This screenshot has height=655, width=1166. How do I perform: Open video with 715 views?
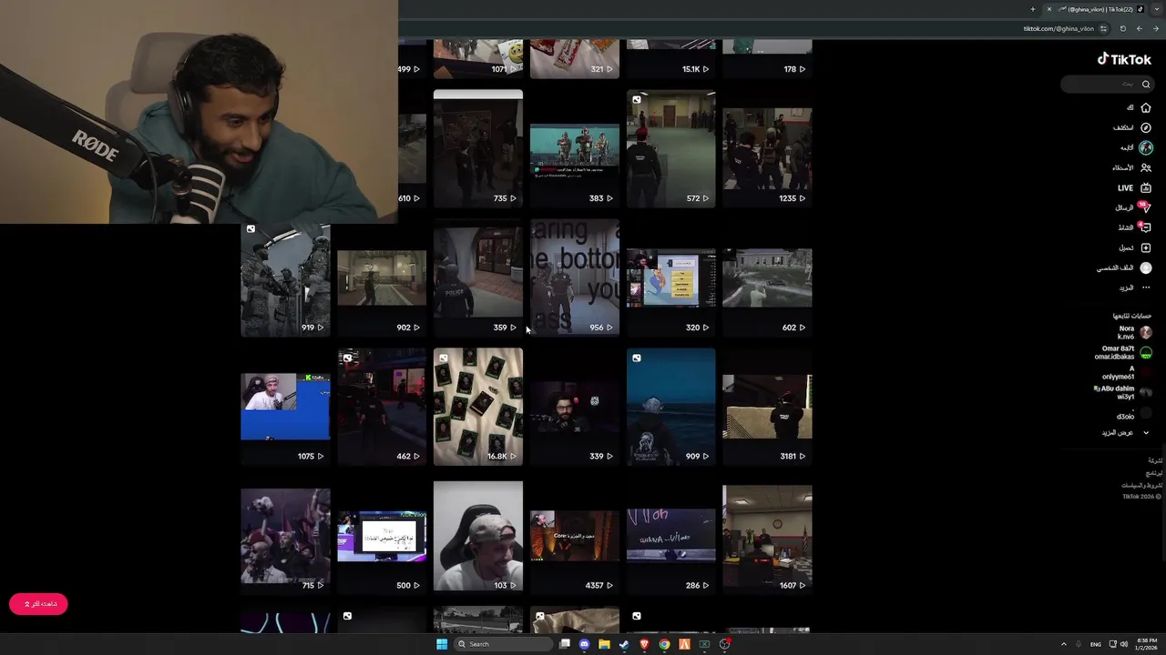pos(285,536)
